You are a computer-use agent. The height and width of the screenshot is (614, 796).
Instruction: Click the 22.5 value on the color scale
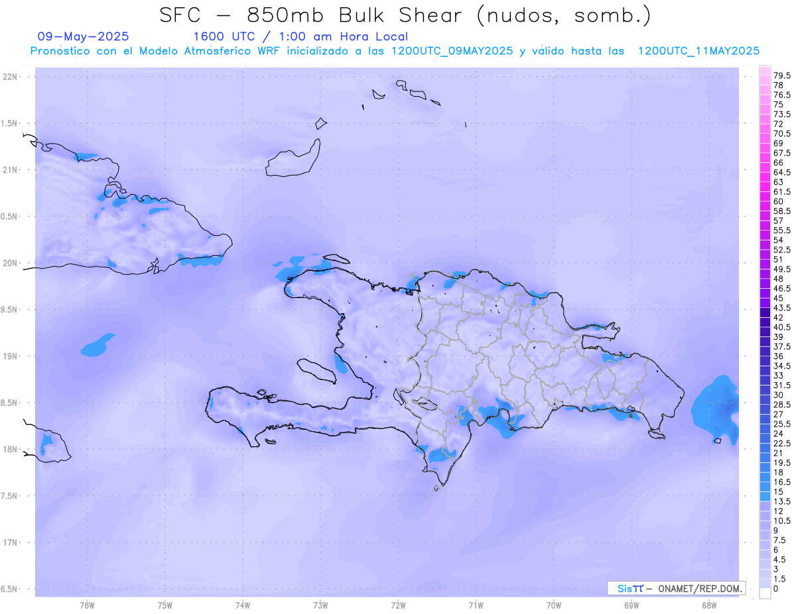(782, 443)
